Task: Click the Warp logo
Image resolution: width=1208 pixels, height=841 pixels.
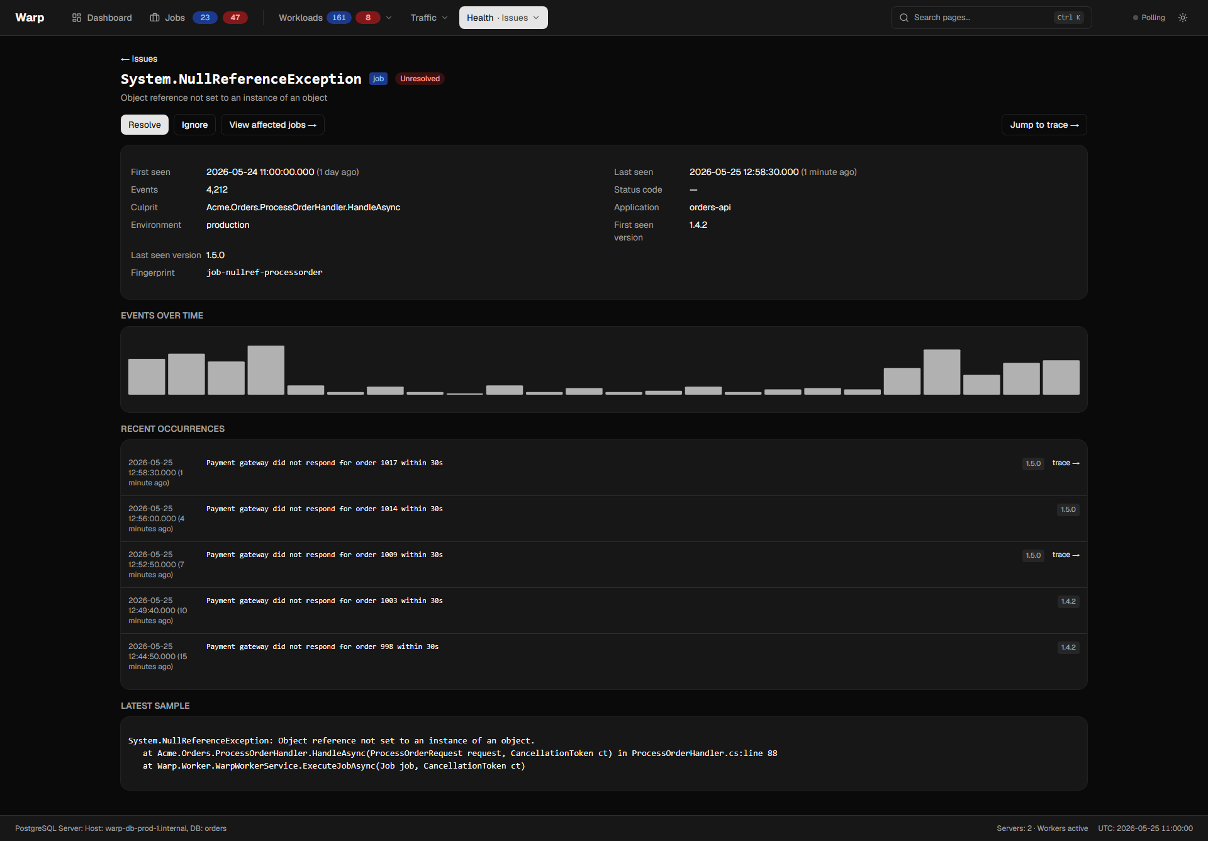Action: coord(30,18)
